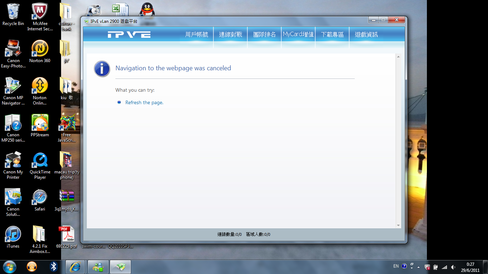Click the Bluetooth icon on the taskbar

point(54,267)
